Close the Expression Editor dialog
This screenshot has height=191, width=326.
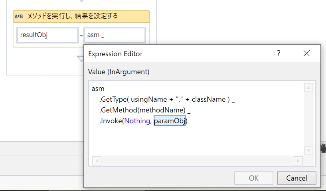(x=306, y=53)
